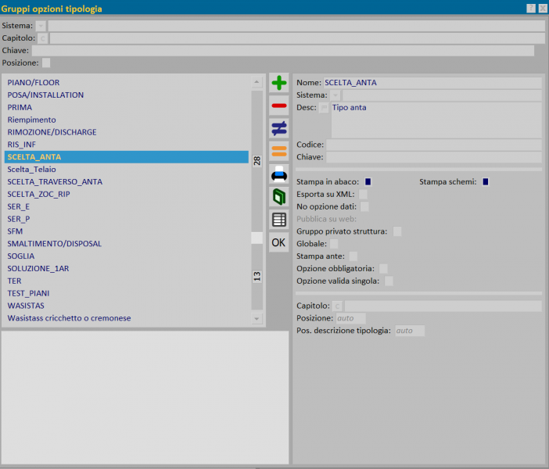Click the top Chiave filter field
549x469 pixels.
click(283, 50)
